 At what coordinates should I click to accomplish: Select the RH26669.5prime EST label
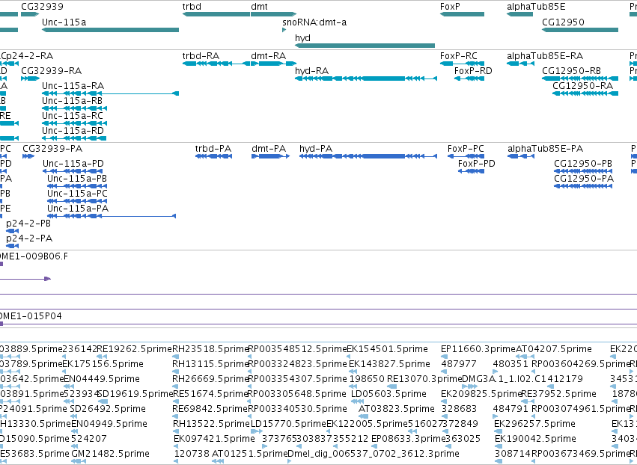point(210,379)
